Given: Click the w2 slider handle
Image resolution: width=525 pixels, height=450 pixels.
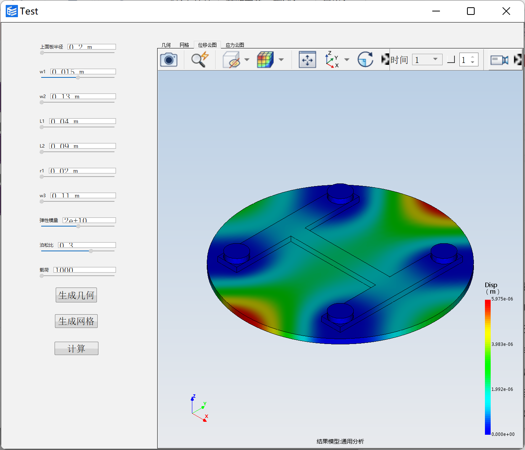Looking at the screenshot, I should pos(42,102).
